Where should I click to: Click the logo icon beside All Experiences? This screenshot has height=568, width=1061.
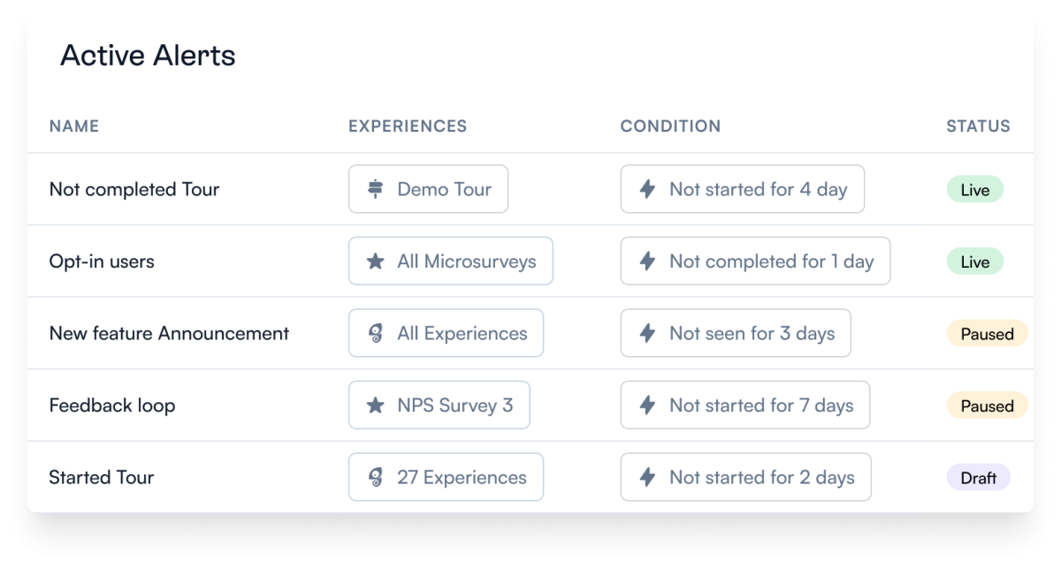(x=376, y=333)
